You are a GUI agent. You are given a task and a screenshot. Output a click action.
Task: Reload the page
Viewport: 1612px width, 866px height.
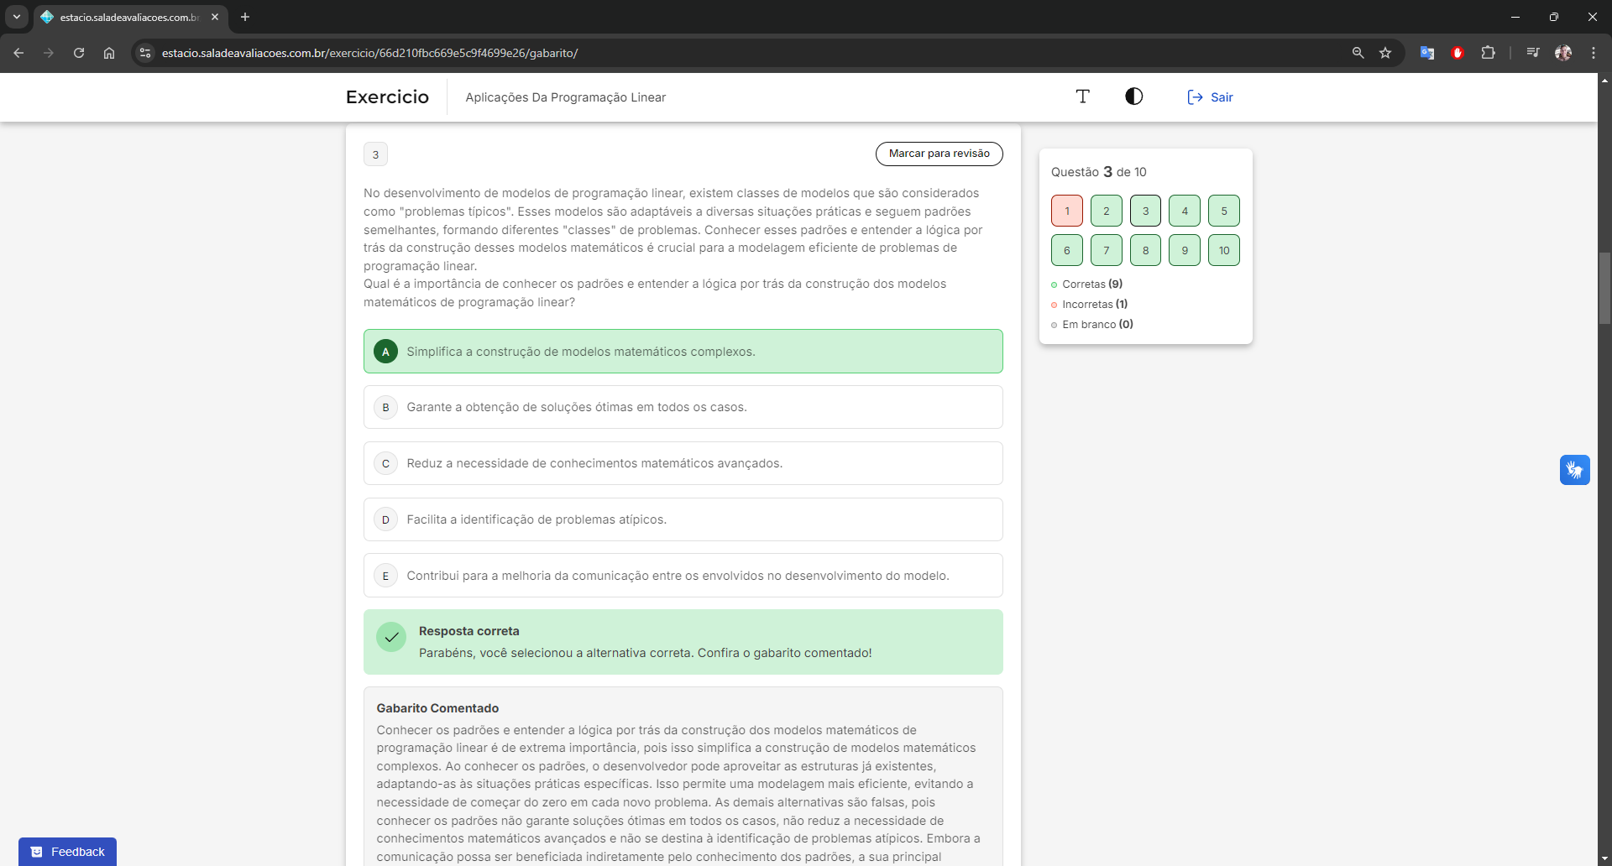coord(79,53)
